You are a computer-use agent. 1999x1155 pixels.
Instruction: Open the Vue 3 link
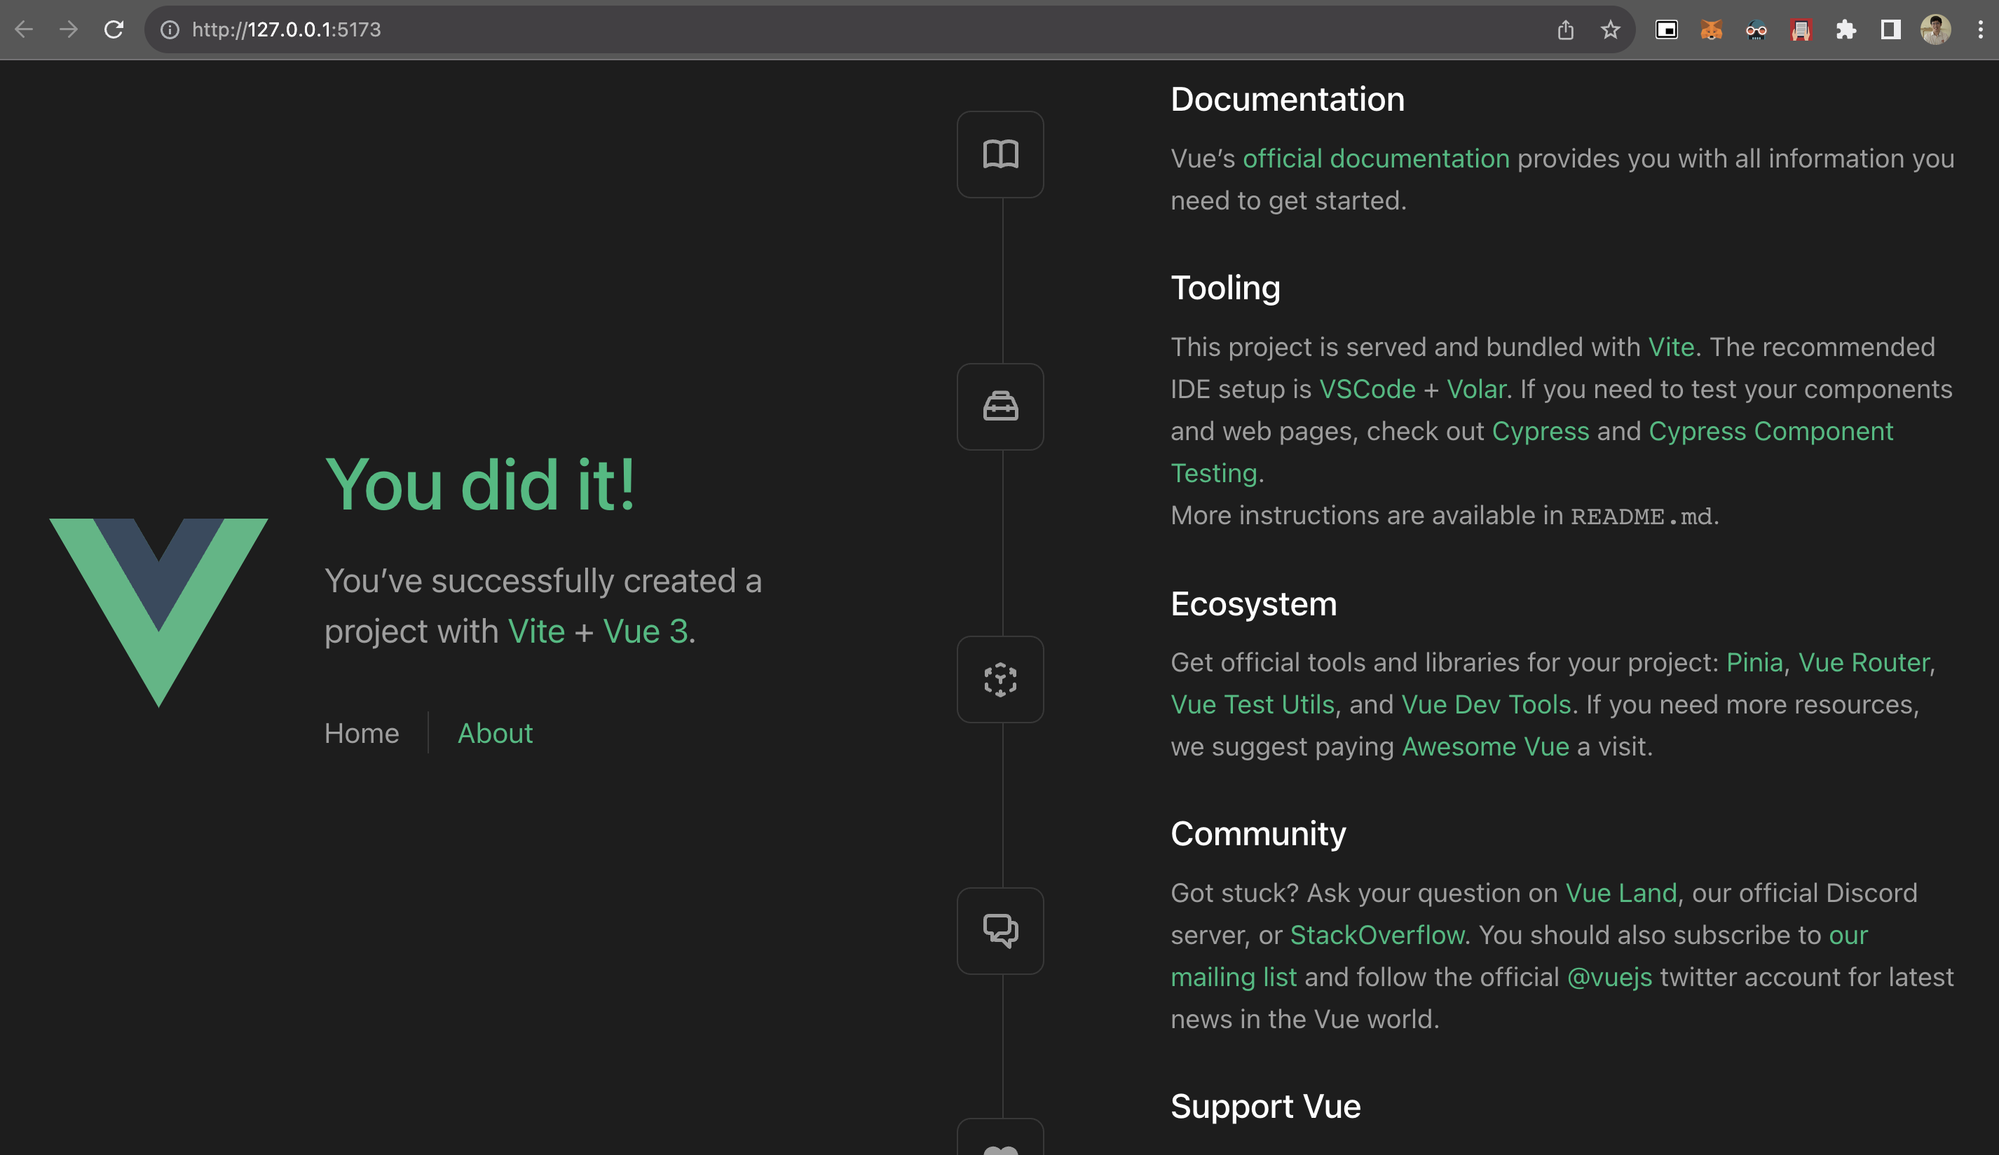pos(646,631)
